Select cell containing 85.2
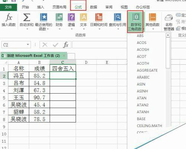The image size is (186, 149). (x=39, y=76)
